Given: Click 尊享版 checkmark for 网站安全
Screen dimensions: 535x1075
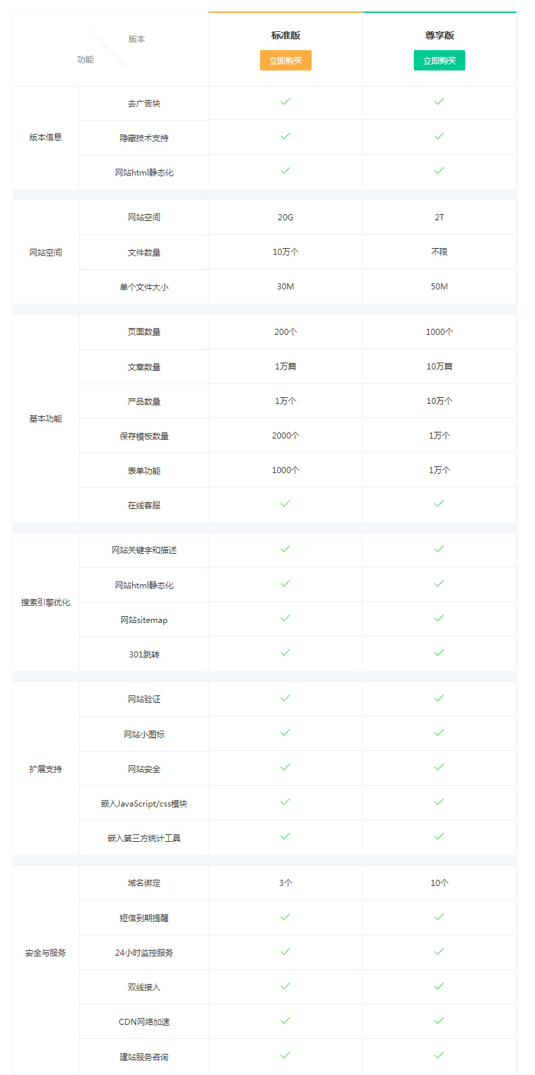Looking at the screenshot, I should (x=440, y=767).
